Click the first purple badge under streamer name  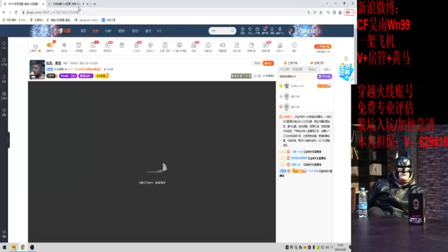68,76
